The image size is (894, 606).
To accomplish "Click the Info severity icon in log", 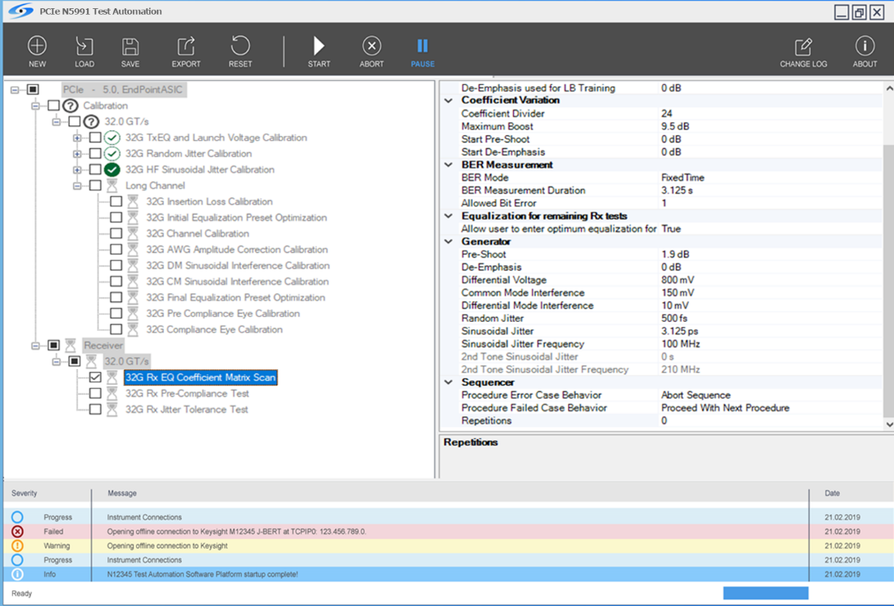I will point(18,574).
